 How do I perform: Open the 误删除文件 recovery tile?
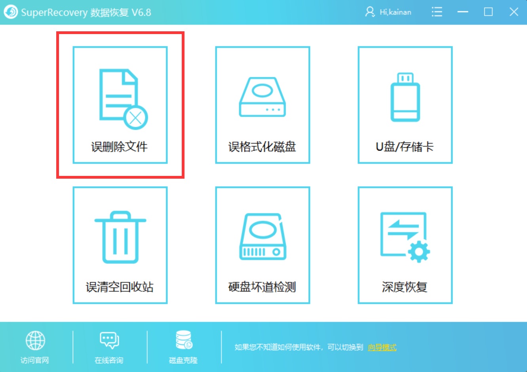pyautogui.click(x=120, y=105)
